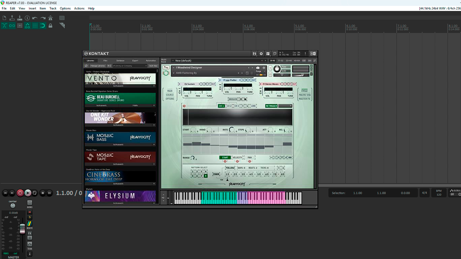Image resolution: width=461 pixels, height=259 pixels.
Task: Click the Kontakt NI logo icon at top right
Action: 313,54
